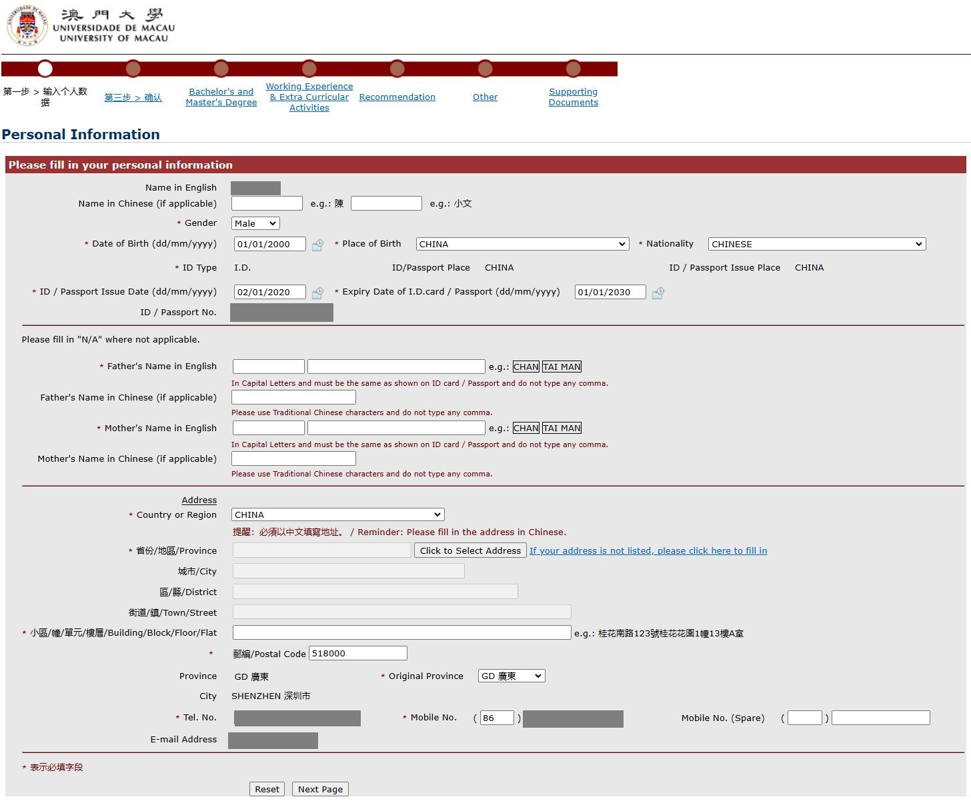Click the Other step circle on progress bar
971x801 pixels.
pos(485,69)
